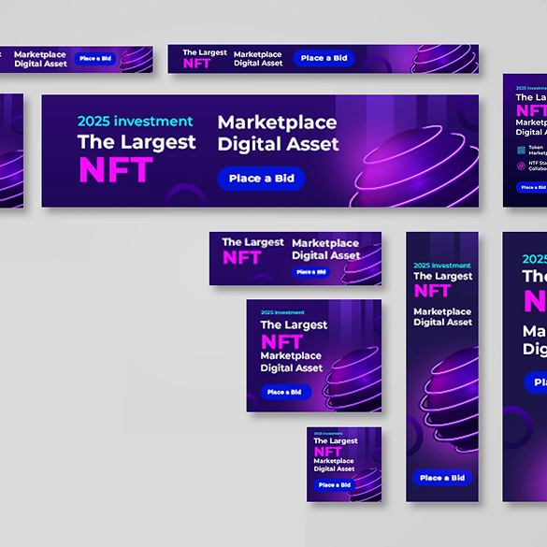Screen dimensions: 547x547
Task: Click the magenta NFT text in medium rectangle banner
Action: (281, 341)
